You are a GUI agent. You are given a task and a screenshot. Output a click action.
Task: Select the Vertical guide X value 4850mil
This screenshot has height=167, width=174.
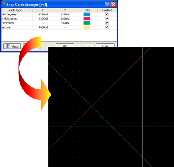(43, 27)
